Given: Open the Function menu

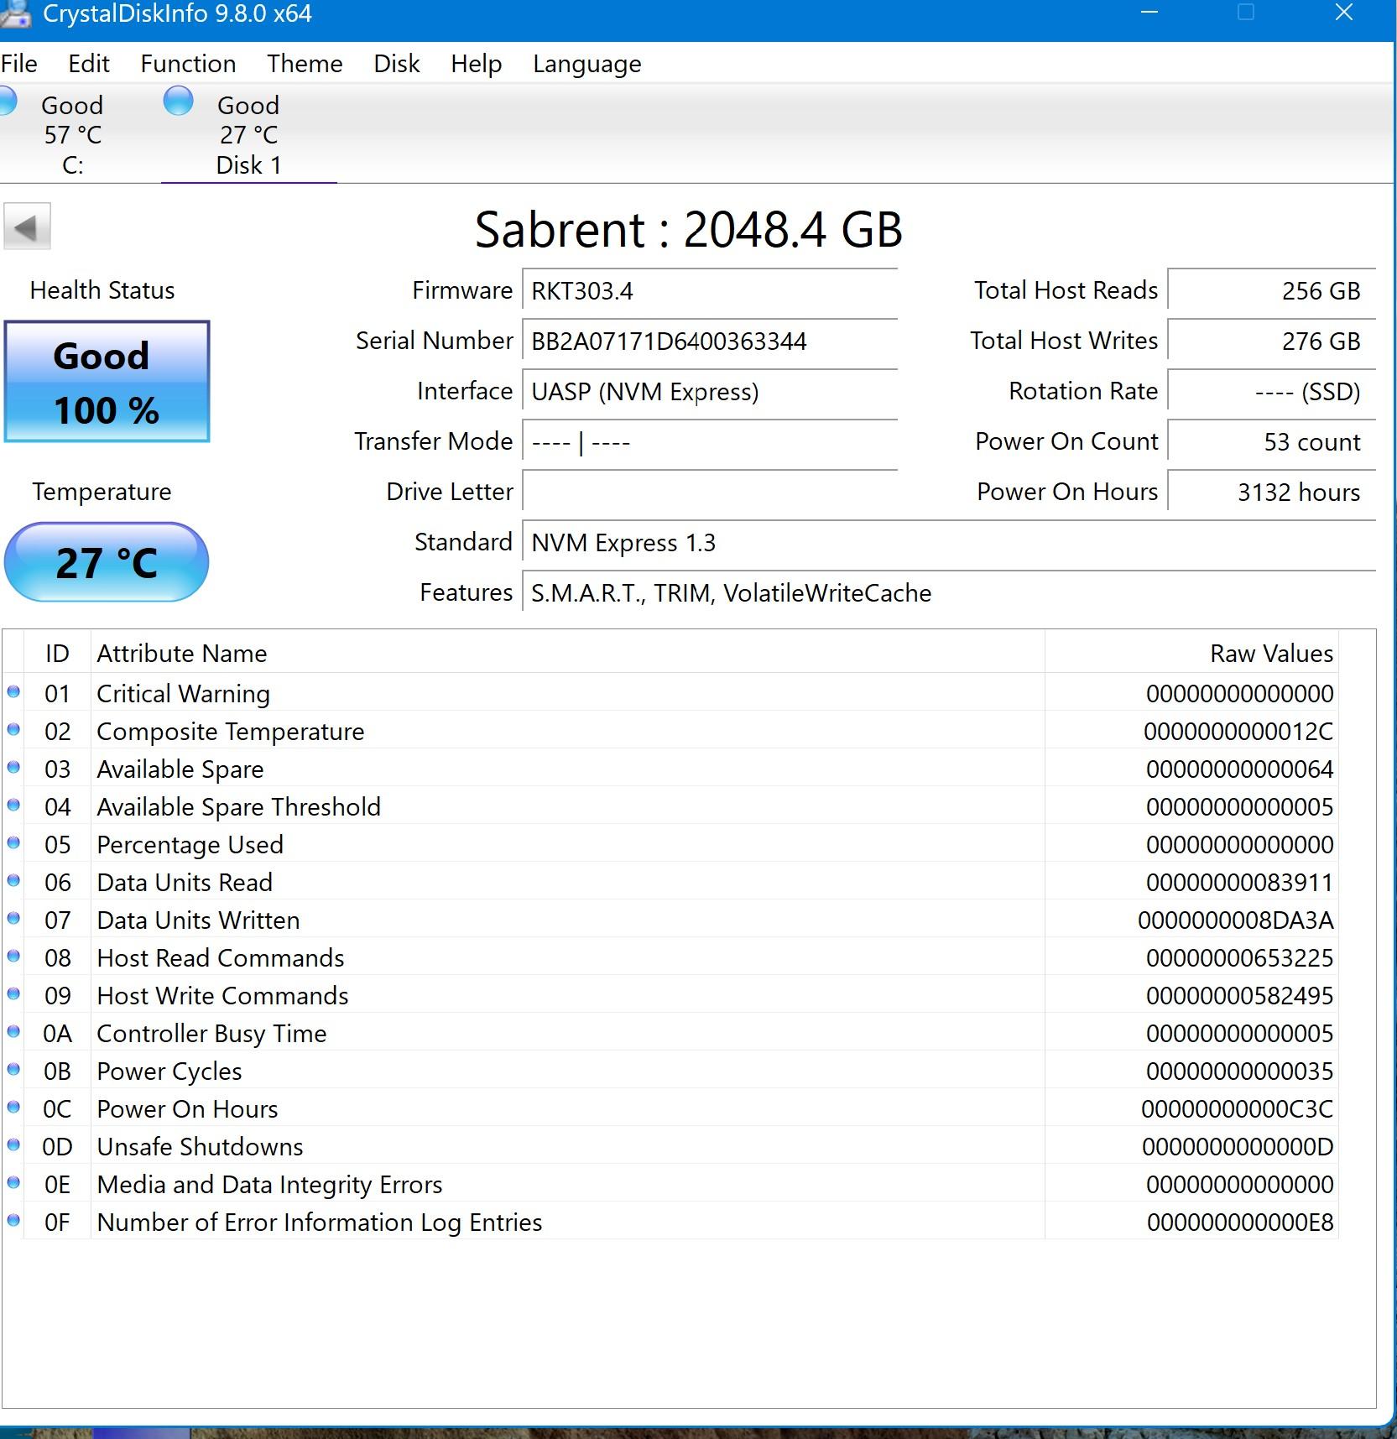Looking at the screenshot, I should coord(188,64).
